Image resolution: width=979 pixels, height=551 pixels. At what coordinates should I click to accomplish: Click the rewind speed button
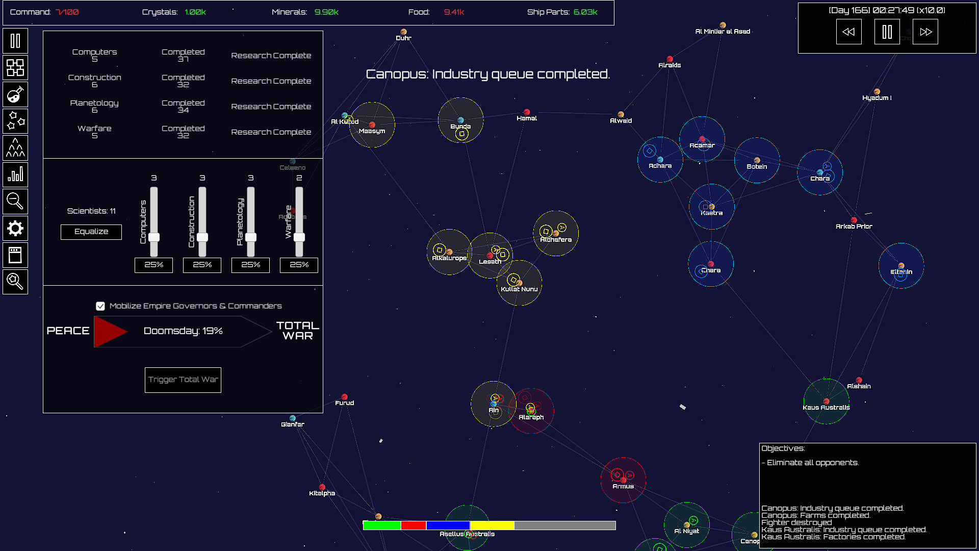[848, 32]
